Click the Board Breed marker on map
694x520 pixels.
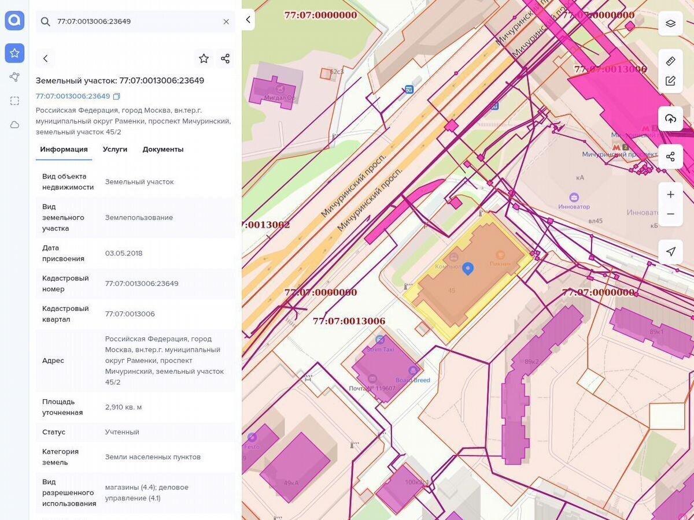point(413,370)
